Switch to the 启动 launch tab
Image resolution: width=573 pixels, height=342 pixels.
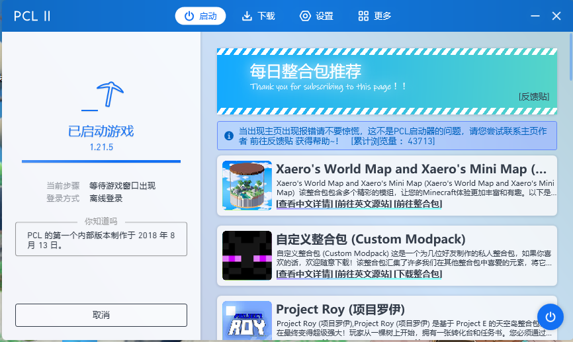point(200,16)
